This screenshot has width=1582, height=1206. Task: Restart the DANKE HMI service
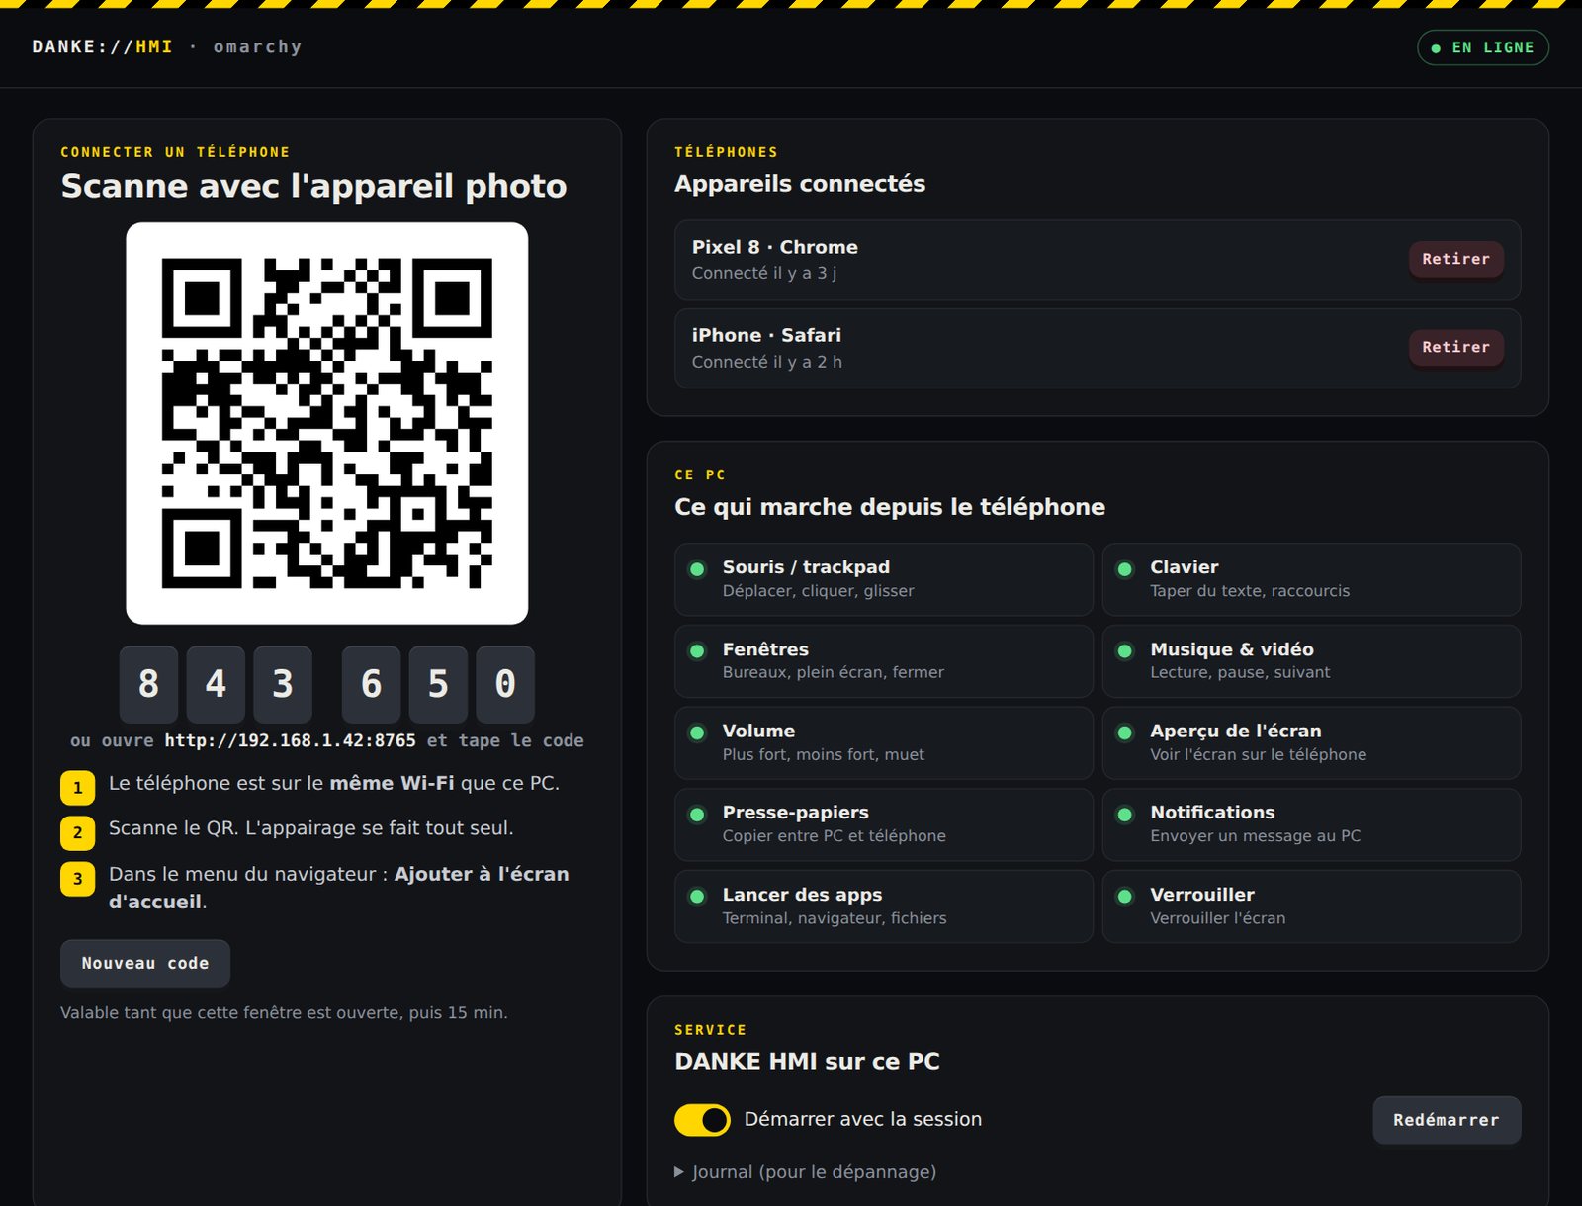click(1446, 1120)
